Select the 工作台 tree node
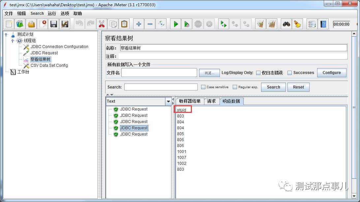 tap(23, 72)
